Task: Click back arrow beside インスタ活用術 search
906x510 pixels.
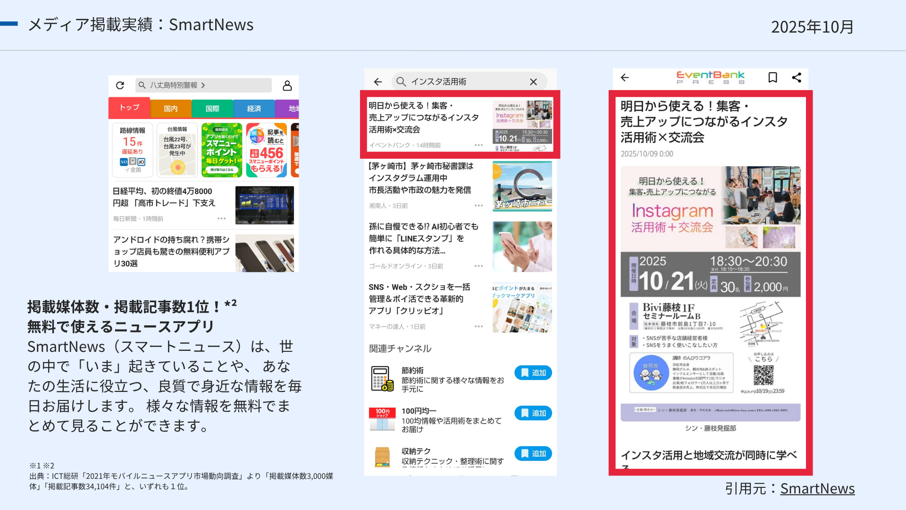Action: pos(378,82)
